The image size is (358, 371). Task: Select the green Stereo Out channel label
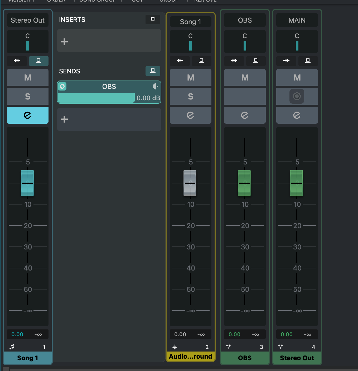pyautogui.click(x=297, y=358)
